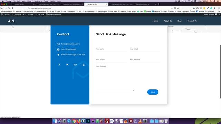Open the WordPress logo admin menu

[x=2, y=14]
